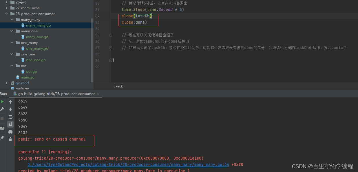Click console output value 8628
Screen dimensions: 358x172
(23, 114)
